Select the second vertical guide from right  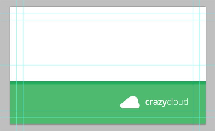coord(193,65)
